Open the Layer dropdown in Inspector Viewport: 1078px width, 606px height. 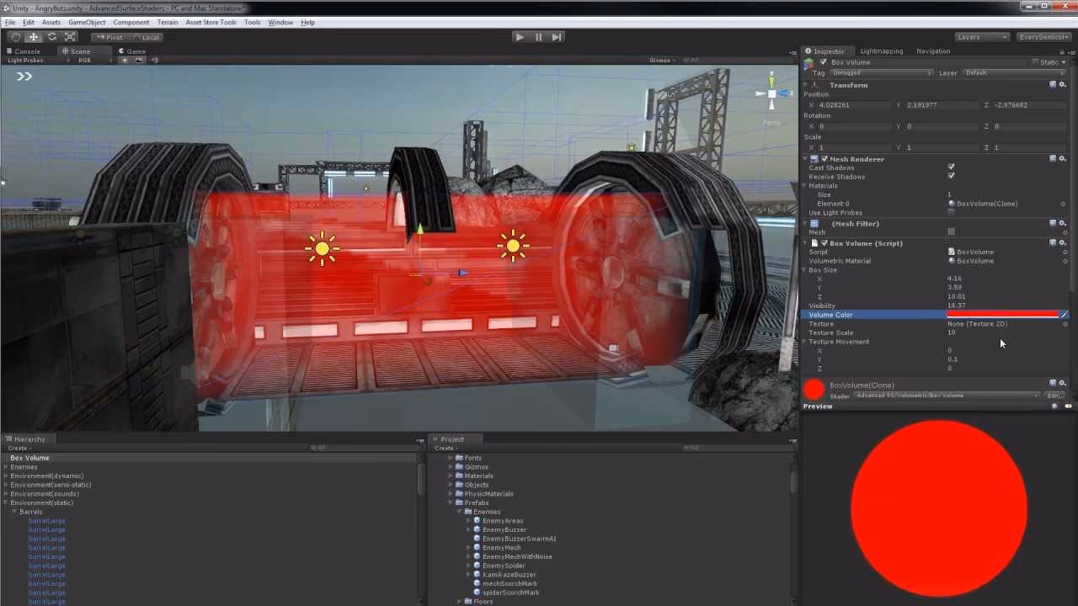pos(1015,73)
